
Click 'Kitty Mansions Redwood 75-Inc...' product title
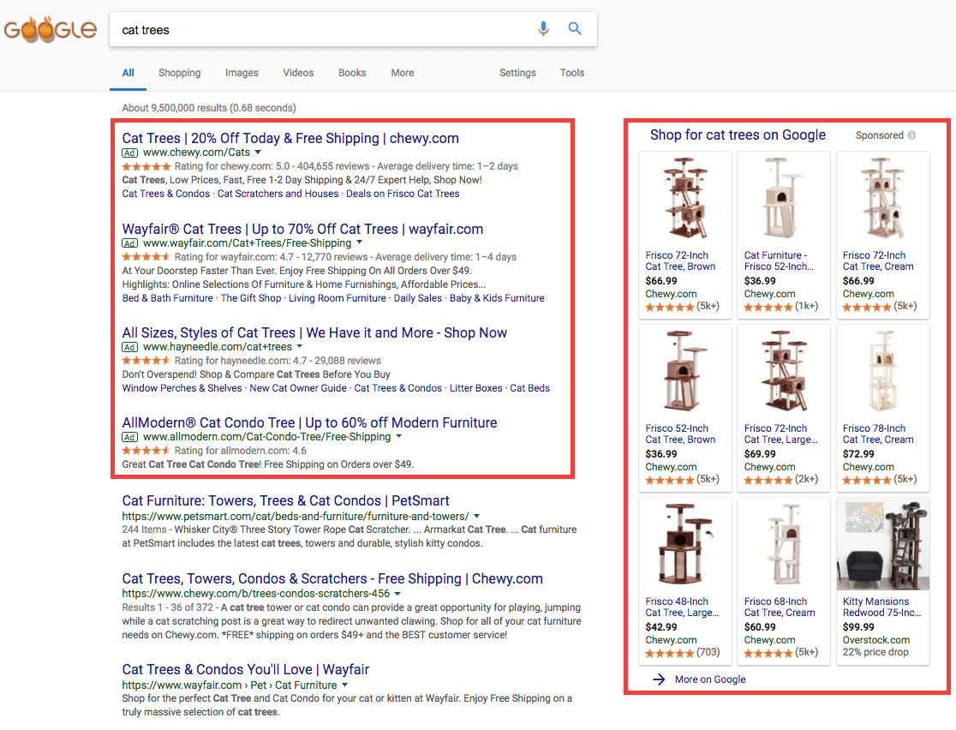[x=881, y=607]
